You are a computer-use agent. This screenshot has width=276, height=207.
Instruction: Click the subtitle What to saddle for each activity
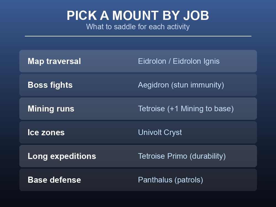pos(138,27)
